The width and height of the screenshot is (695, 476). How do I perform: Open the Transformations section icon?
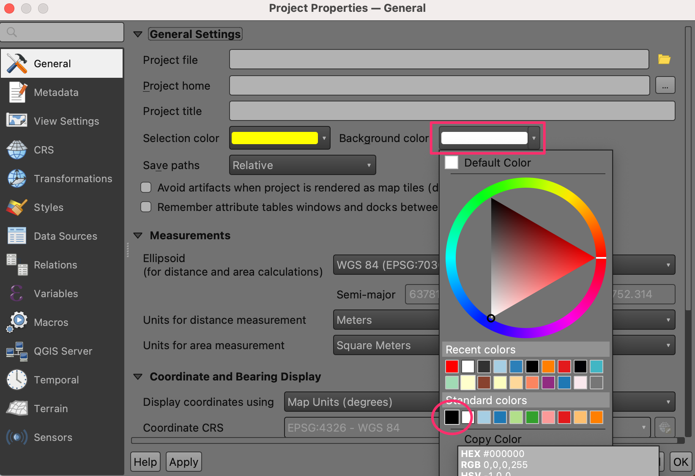coord(17,178)
